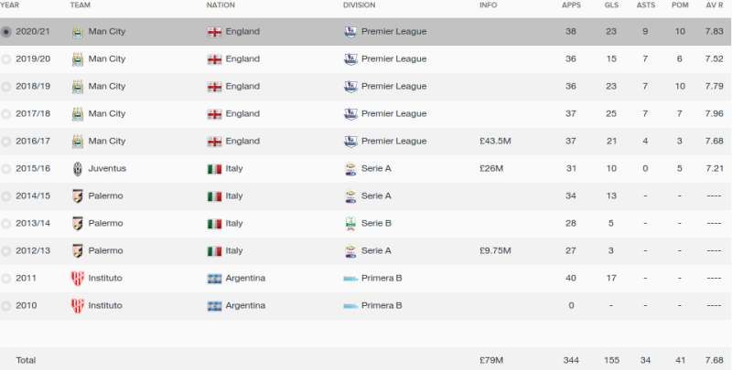Click the Serie B league logo
732x370 pixels.
(x=350, y=224)
